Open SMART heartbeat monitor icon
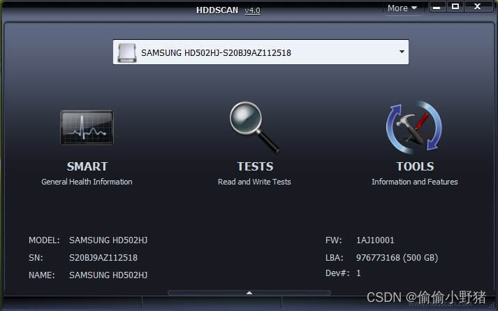Screen dimensions: 498x311 click(x=87, y=128)
